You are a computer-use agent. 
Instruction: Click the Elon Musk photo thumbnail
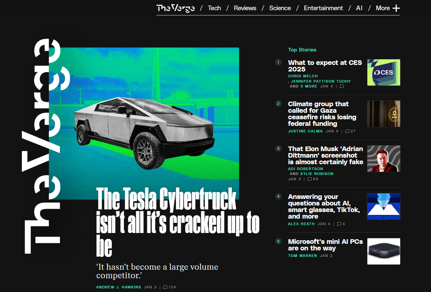point(384,159)
